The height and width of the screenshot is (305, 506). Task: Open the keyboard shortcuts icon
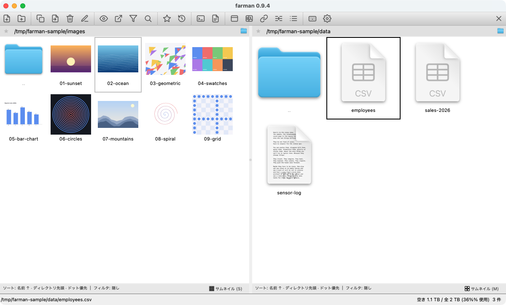click(x=312, y=19)
